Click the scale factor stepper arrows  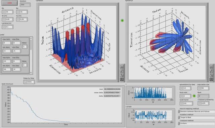pos(181,103)
